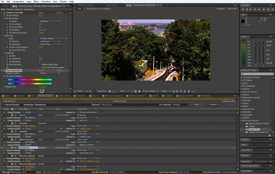
Task: Start RAM preview with the rightmost Preview icon
Action: point(273,9)
